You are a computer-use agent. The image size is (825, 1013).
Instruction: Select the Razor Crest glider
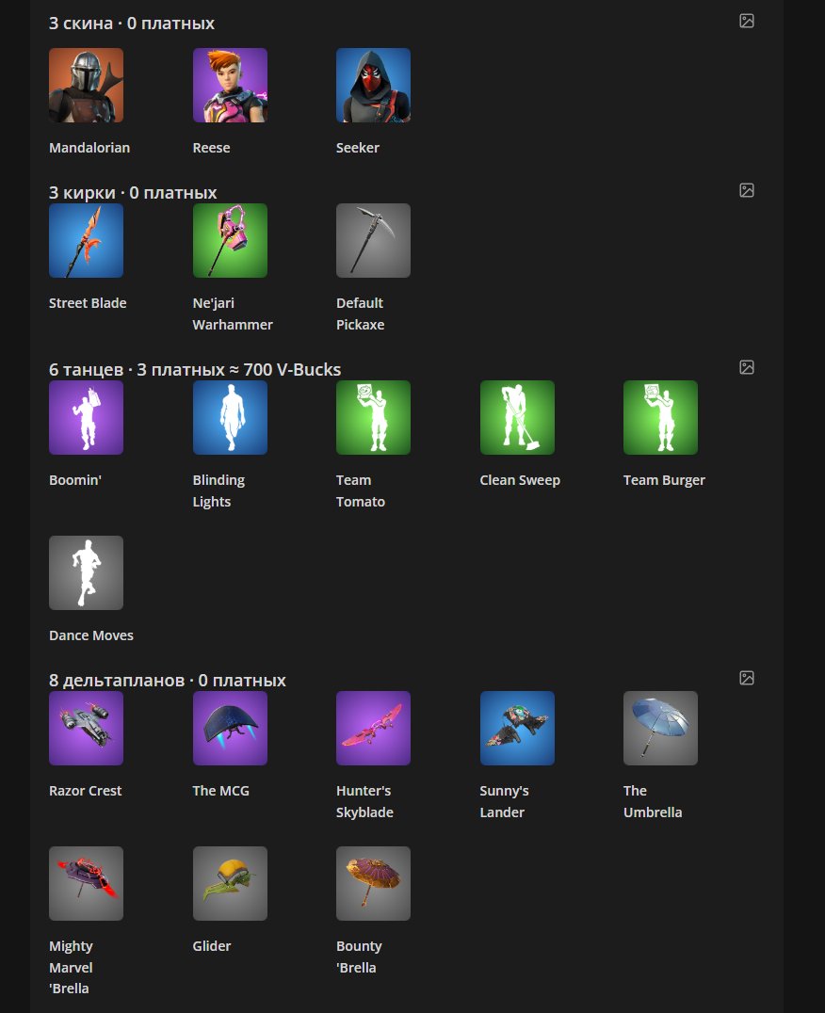pos(86,729)
